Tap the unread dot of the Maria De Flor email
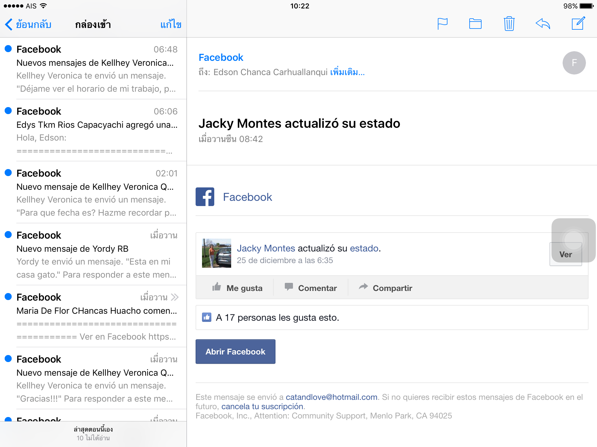The height and width of the screenshot is (447, 597). click(8, 297)
